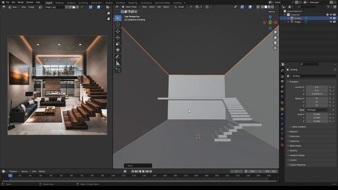Screen dimensions: 338x190
Task: Open the Playback menu in timeline
Action: point(14,172)
